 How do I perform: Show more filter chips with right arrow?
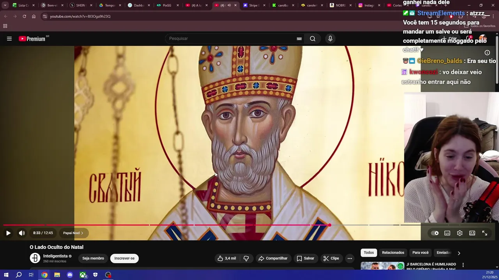[459, 253]
